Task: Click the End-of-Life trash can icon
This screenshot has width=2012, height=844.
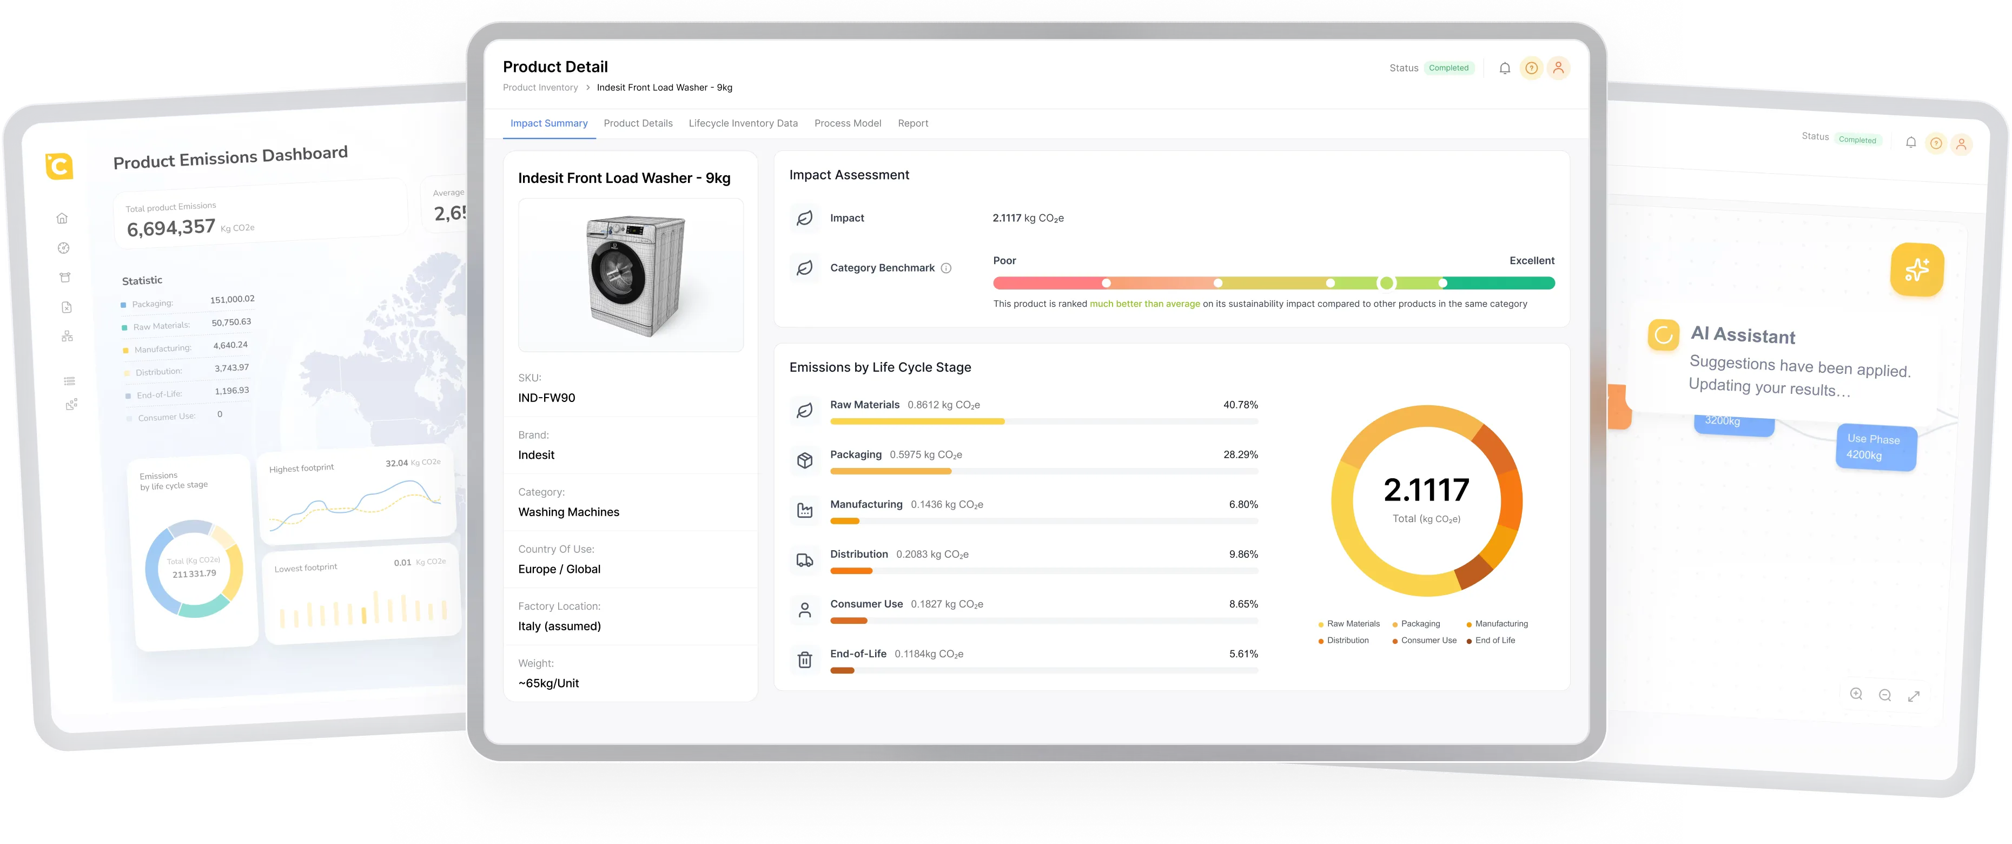Action: pyautogui.click(x=804, y=660)
